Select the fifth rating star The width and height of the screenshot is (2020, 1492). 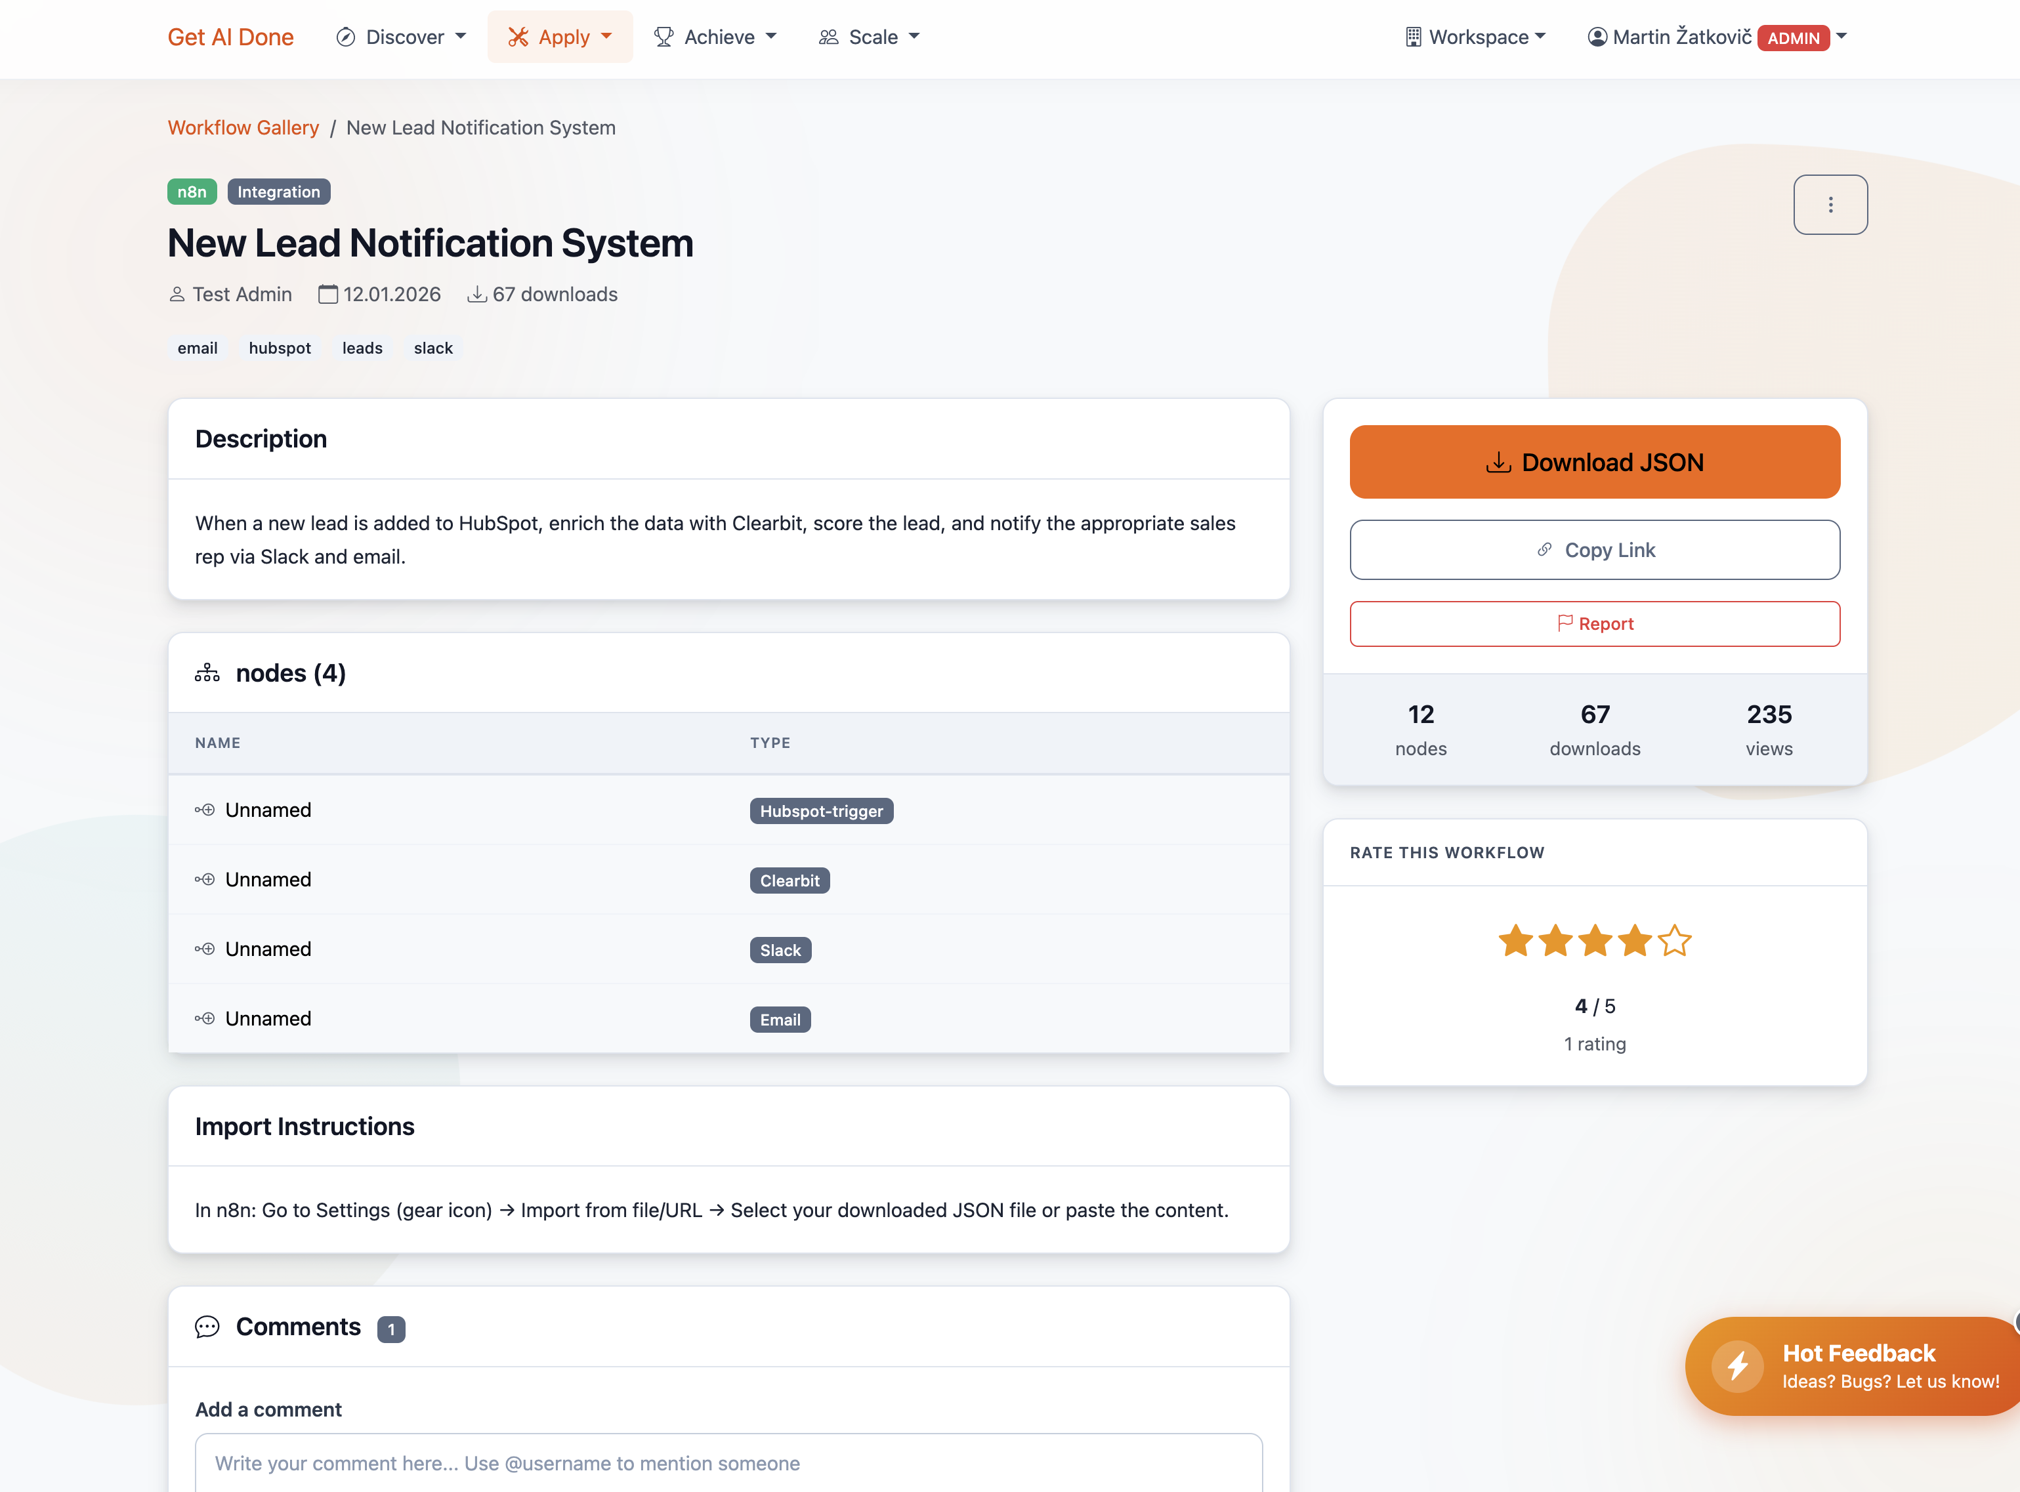pos(1674,941)
